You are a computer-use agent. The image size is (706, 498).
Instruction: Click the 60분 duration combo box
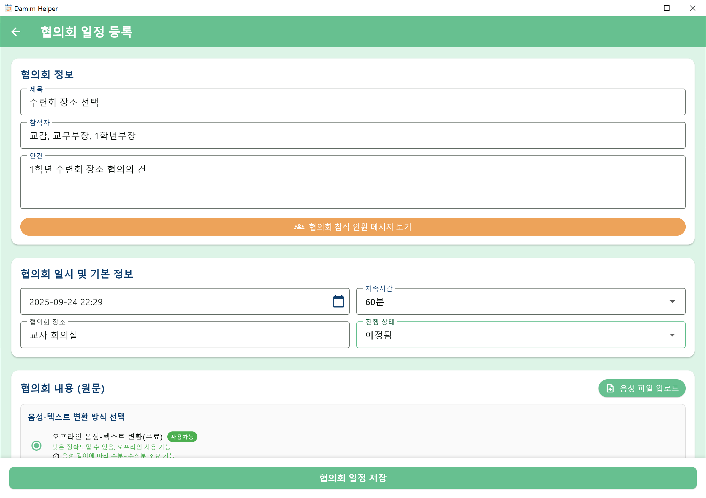tap(511, 301)
